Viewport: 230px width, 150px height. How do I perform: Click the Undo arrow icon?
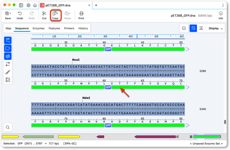(20, 13)
